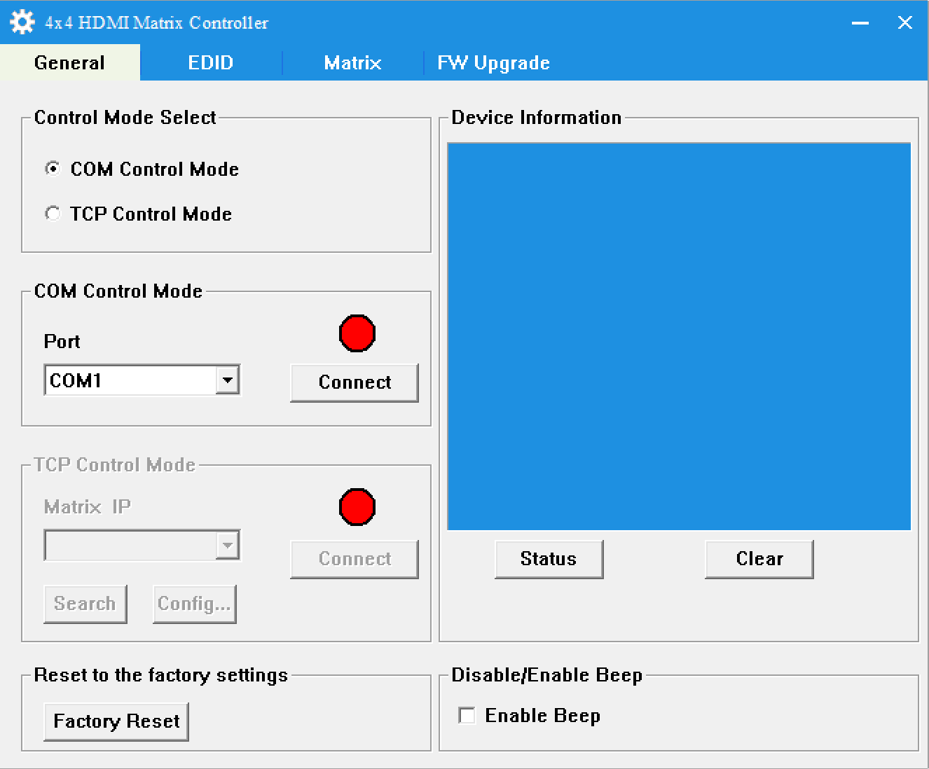Viewport: 929px width, 769px height.
Task: Click the Status button
Action: coord(549,559)
